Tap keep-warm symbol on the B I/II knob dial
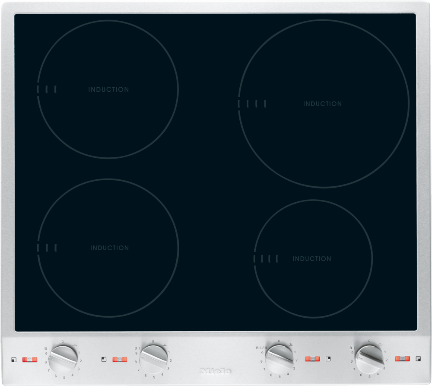432x386 pixels. (291, 344)
